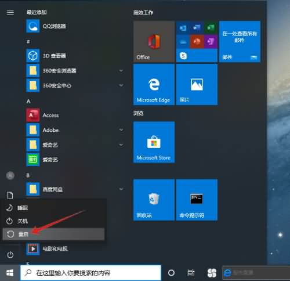This screenshot has height=281, width=290.
Task: Launch the 命令提示符 tile
Action: pyautogui.click(x=197, y=200)
